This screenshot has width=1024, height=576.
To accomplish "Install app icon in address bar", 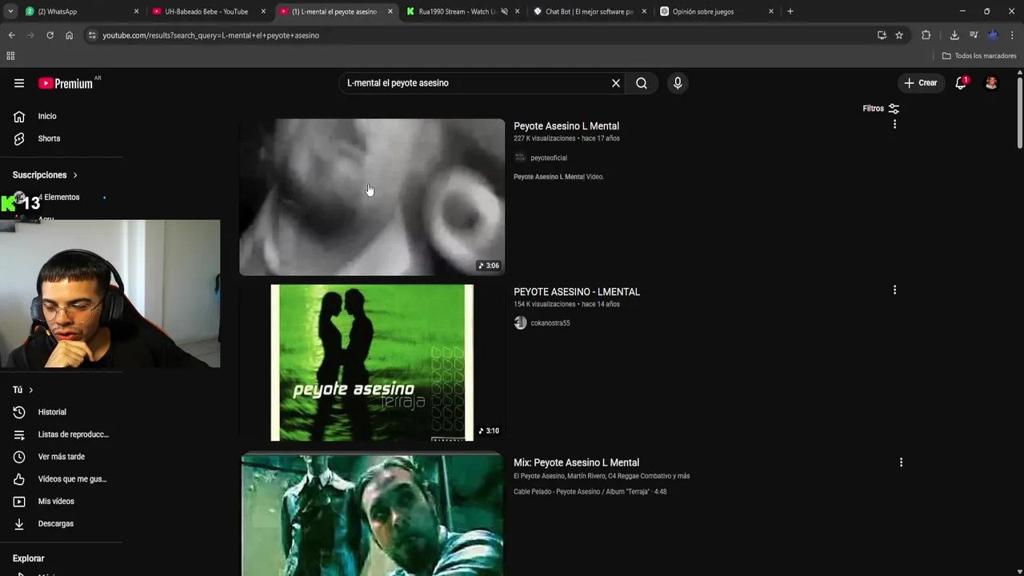I will pos(882,35).
